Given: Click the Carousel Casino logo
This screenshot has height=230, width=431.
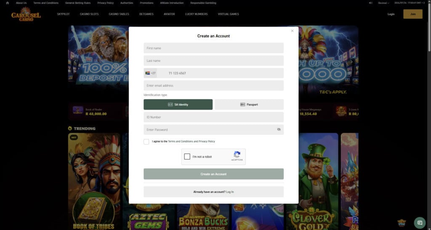Looking at the screenshot, I should [x=26, y=14].
